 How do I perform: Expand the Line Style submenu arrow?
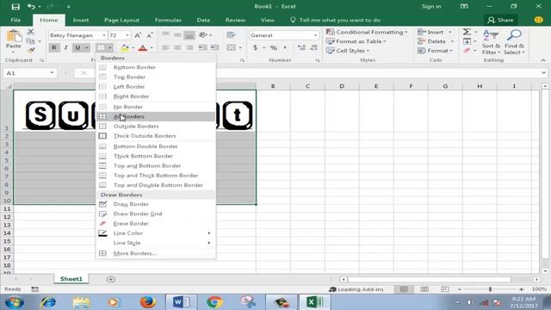[x=209, y=243]
